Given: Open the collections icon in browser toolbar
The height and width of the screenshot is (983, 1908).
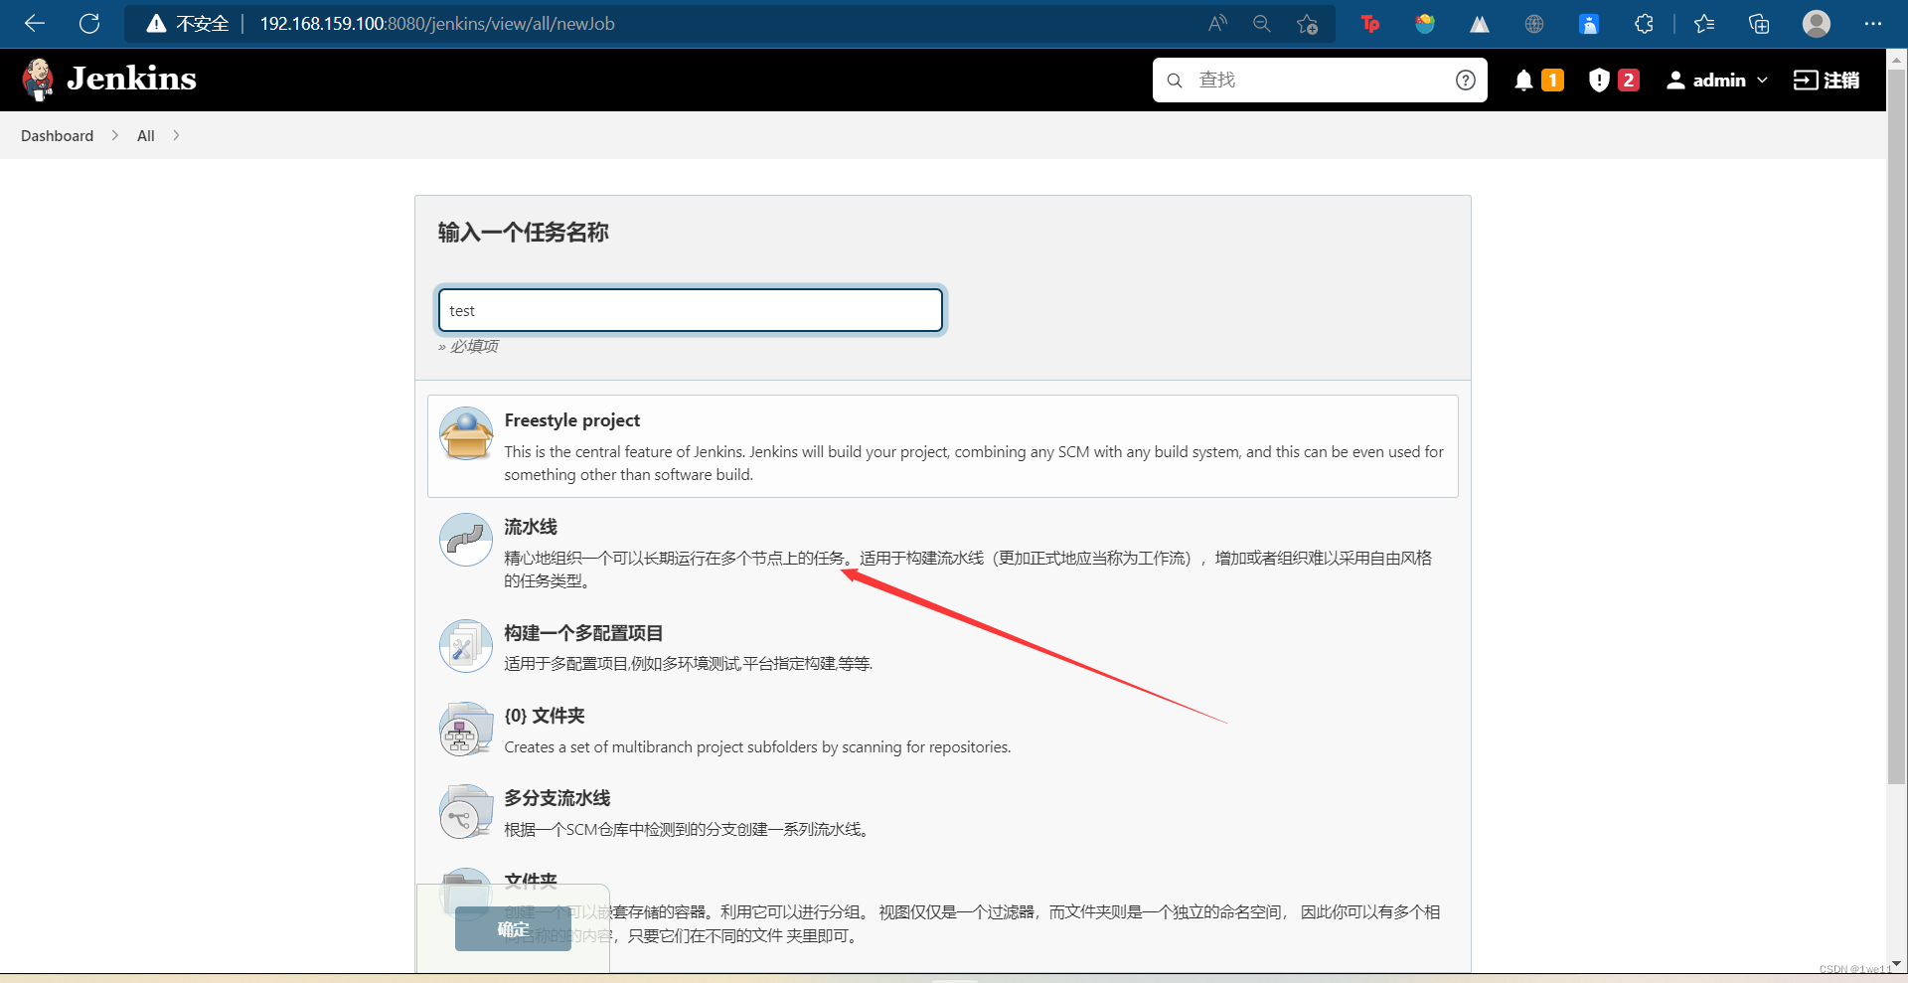Looking at the screenshot, I should click(1759, 24).
